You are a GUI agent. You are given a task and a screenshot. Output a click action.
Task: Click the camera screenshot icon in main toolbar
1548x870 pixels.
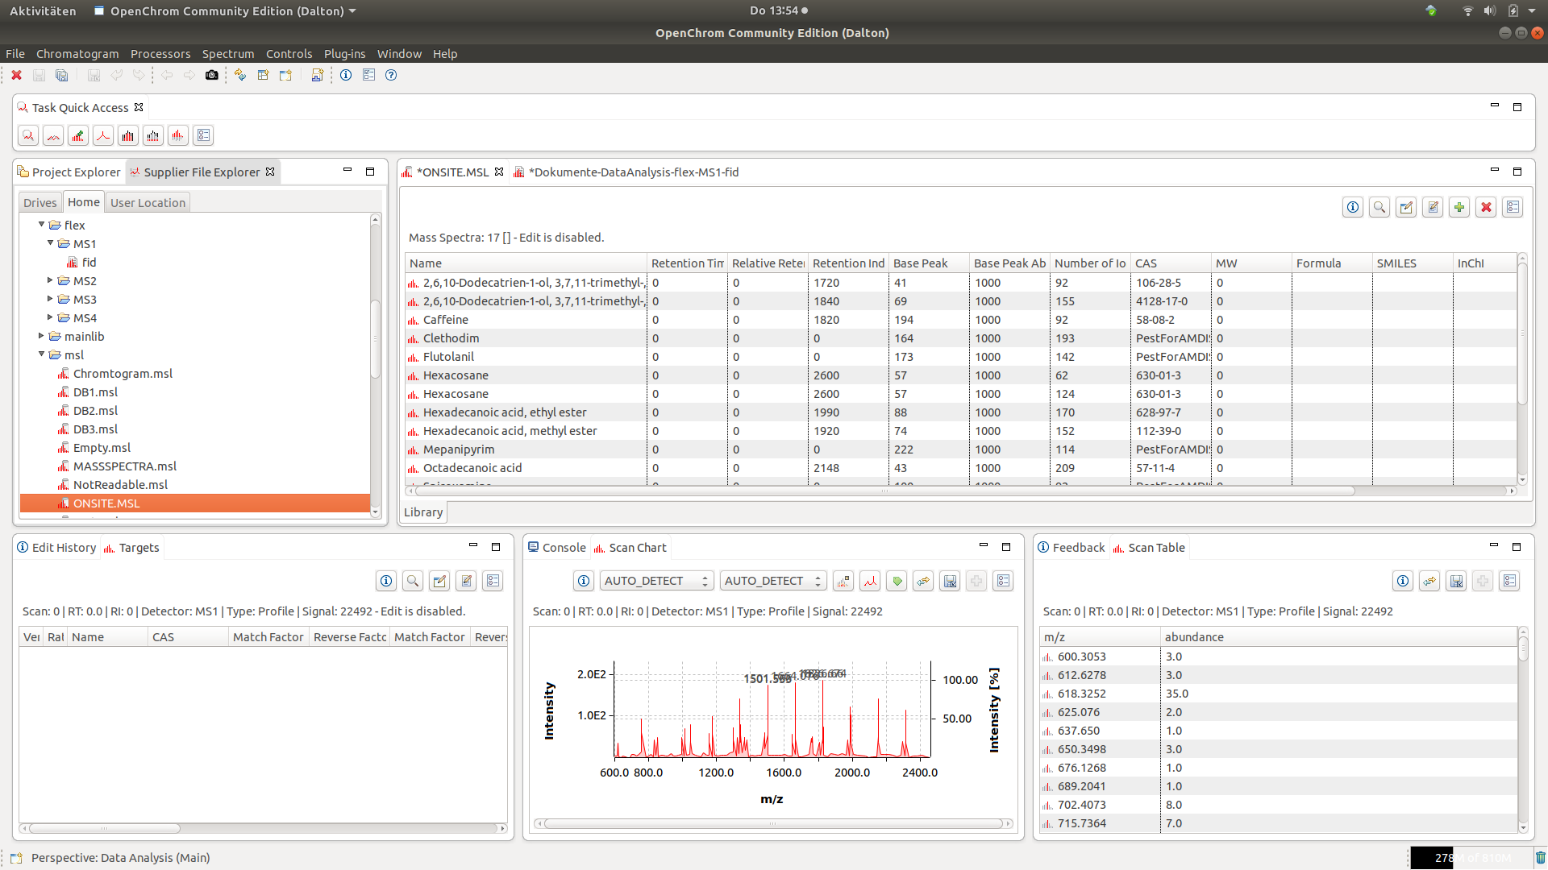pos(211,75)
